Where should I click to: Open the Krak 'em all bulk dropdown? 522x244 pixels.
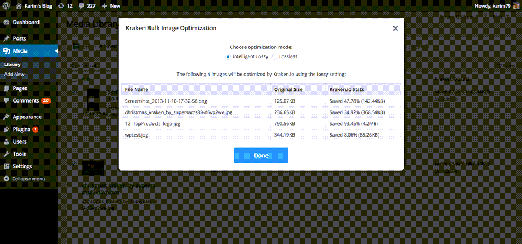[93, 66]
